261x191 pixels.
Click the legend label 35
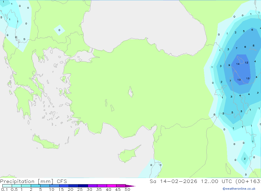pyautogui.click(x=99, y=189)
